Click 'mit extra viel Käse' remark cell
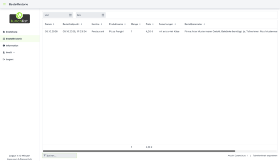Image resolution: width=280 pixels, height=161 pixels. point(169,31)
